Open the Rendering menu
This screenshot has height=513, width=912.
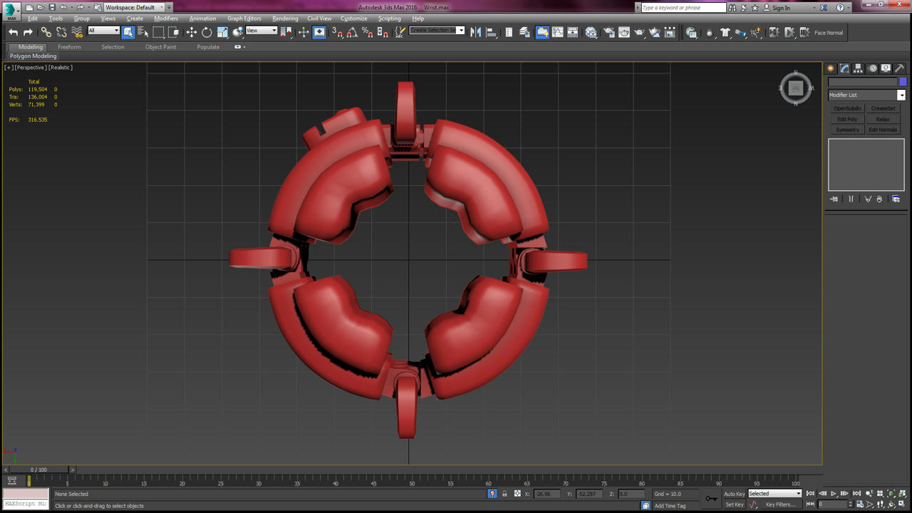click(x=285, y=19)
